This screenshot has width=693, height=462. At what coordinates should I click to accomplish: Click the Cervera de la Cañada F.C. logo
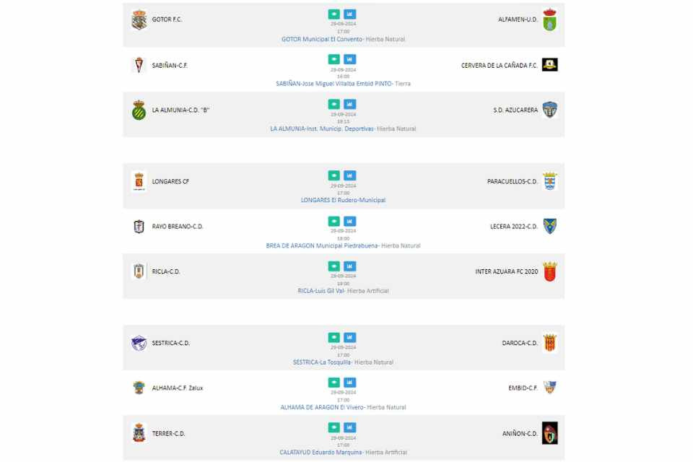550,64
